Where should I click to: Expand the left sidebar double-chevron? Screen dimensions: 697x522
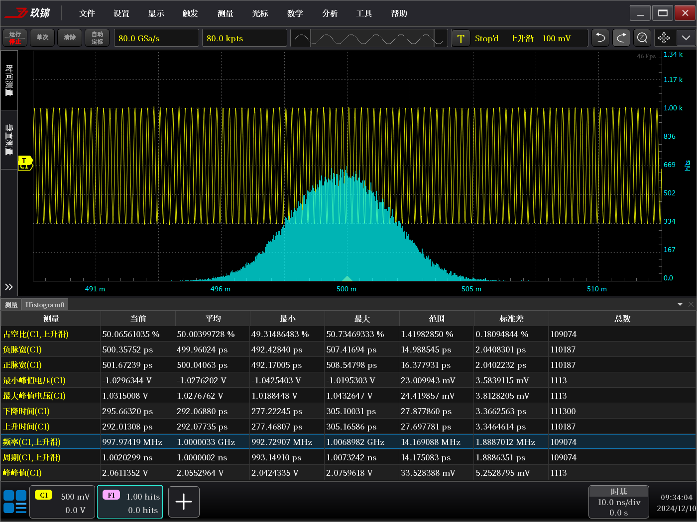click(x=9, y=287)
